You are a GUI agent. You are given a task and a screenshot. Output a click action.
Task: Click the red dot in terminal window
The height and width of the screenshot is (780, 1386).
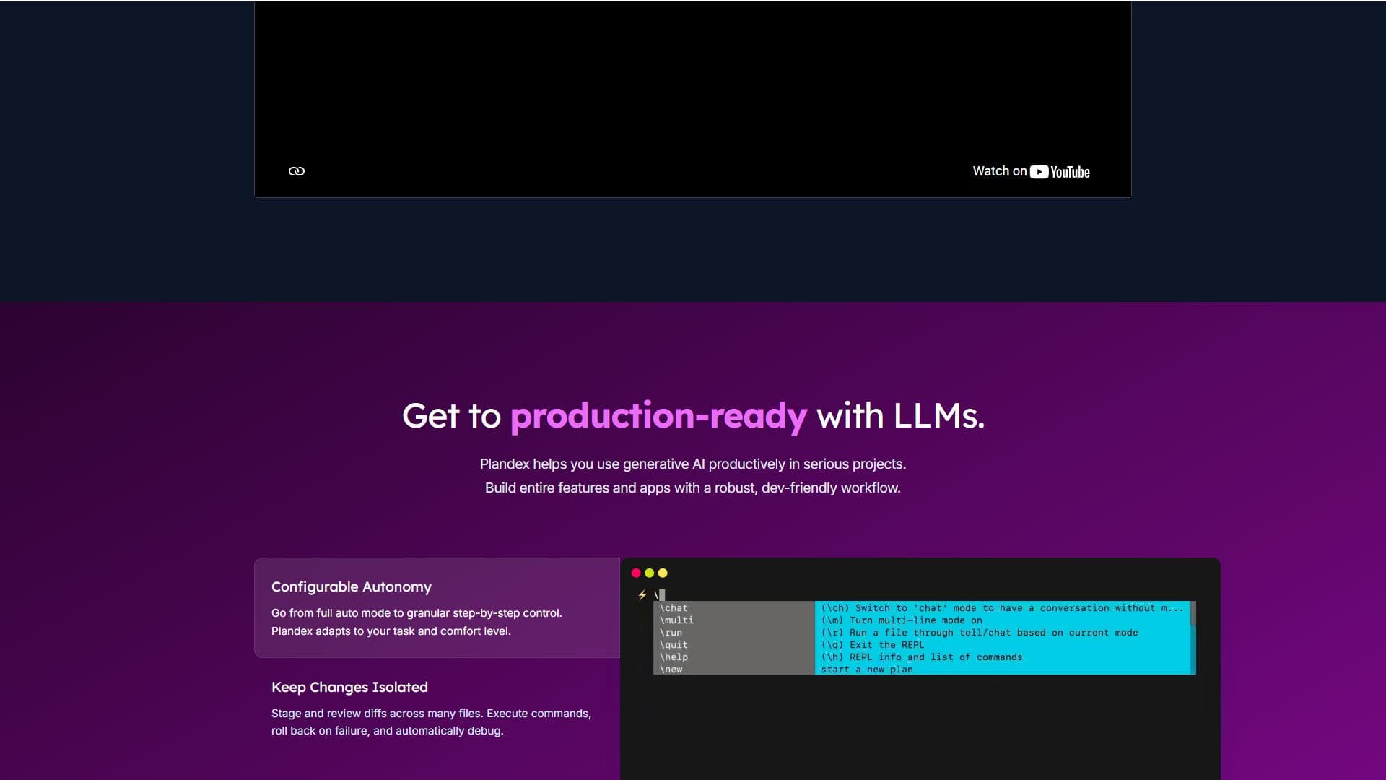[636, 573]
